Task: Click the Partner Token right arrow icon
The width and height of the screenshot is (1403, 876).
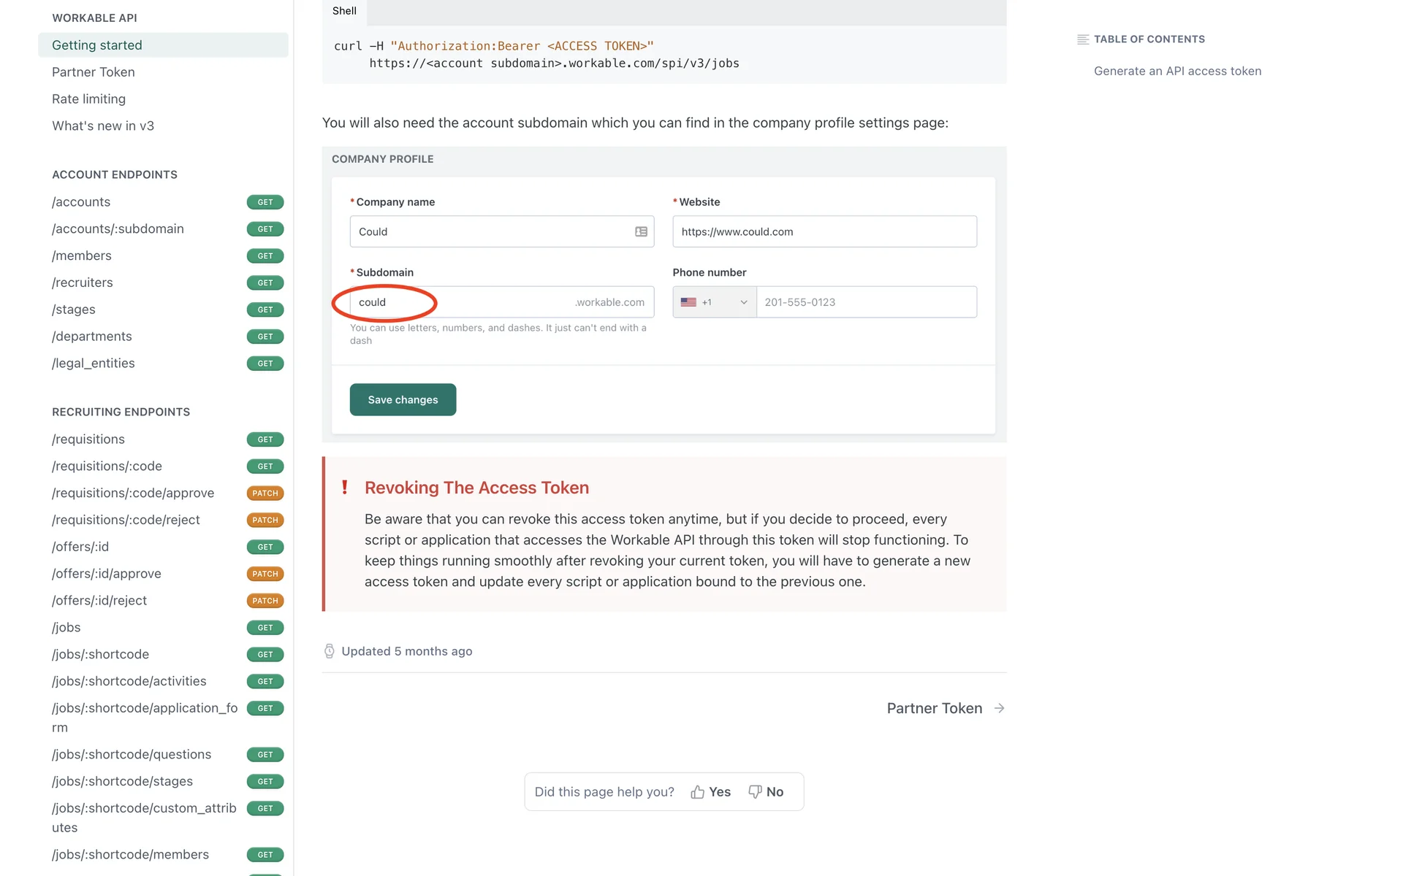Action: tap(1000, 708)
